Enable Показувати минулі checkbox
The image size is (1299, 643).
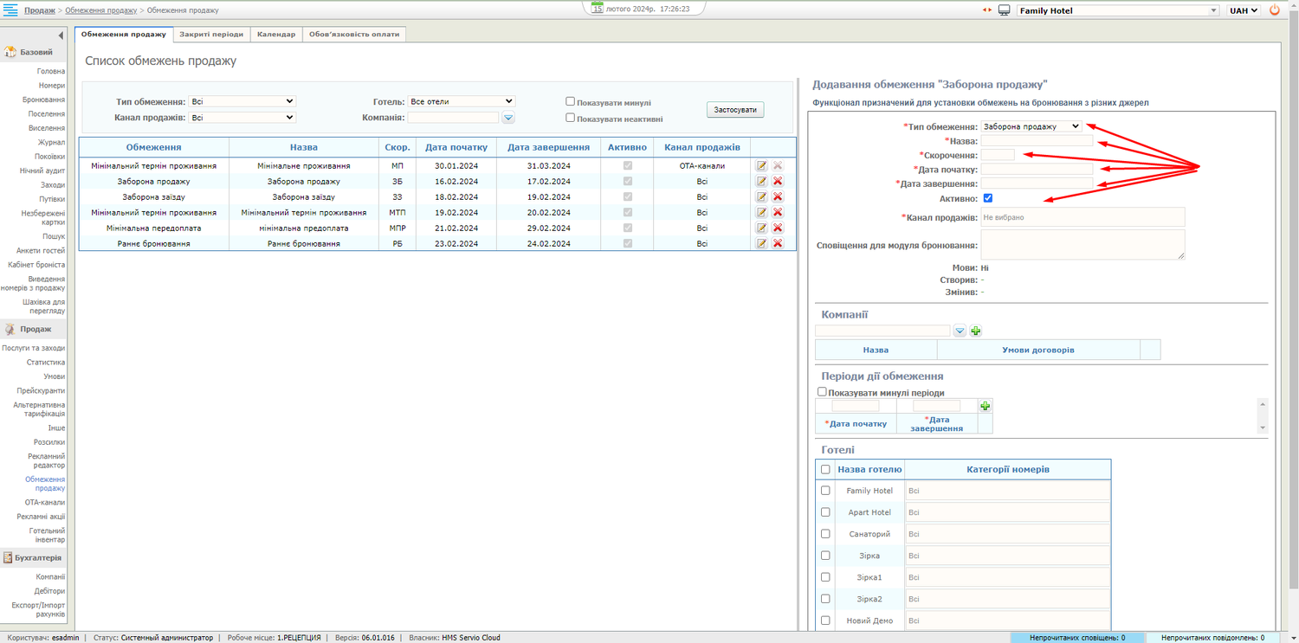pyautogui.click(x=571, y=101)
